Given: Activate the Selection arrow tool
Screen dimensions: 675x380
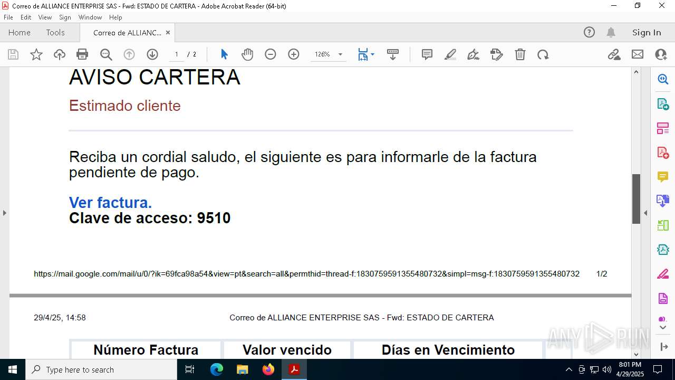Looking at the screenshot, I should tap(224, 54).
